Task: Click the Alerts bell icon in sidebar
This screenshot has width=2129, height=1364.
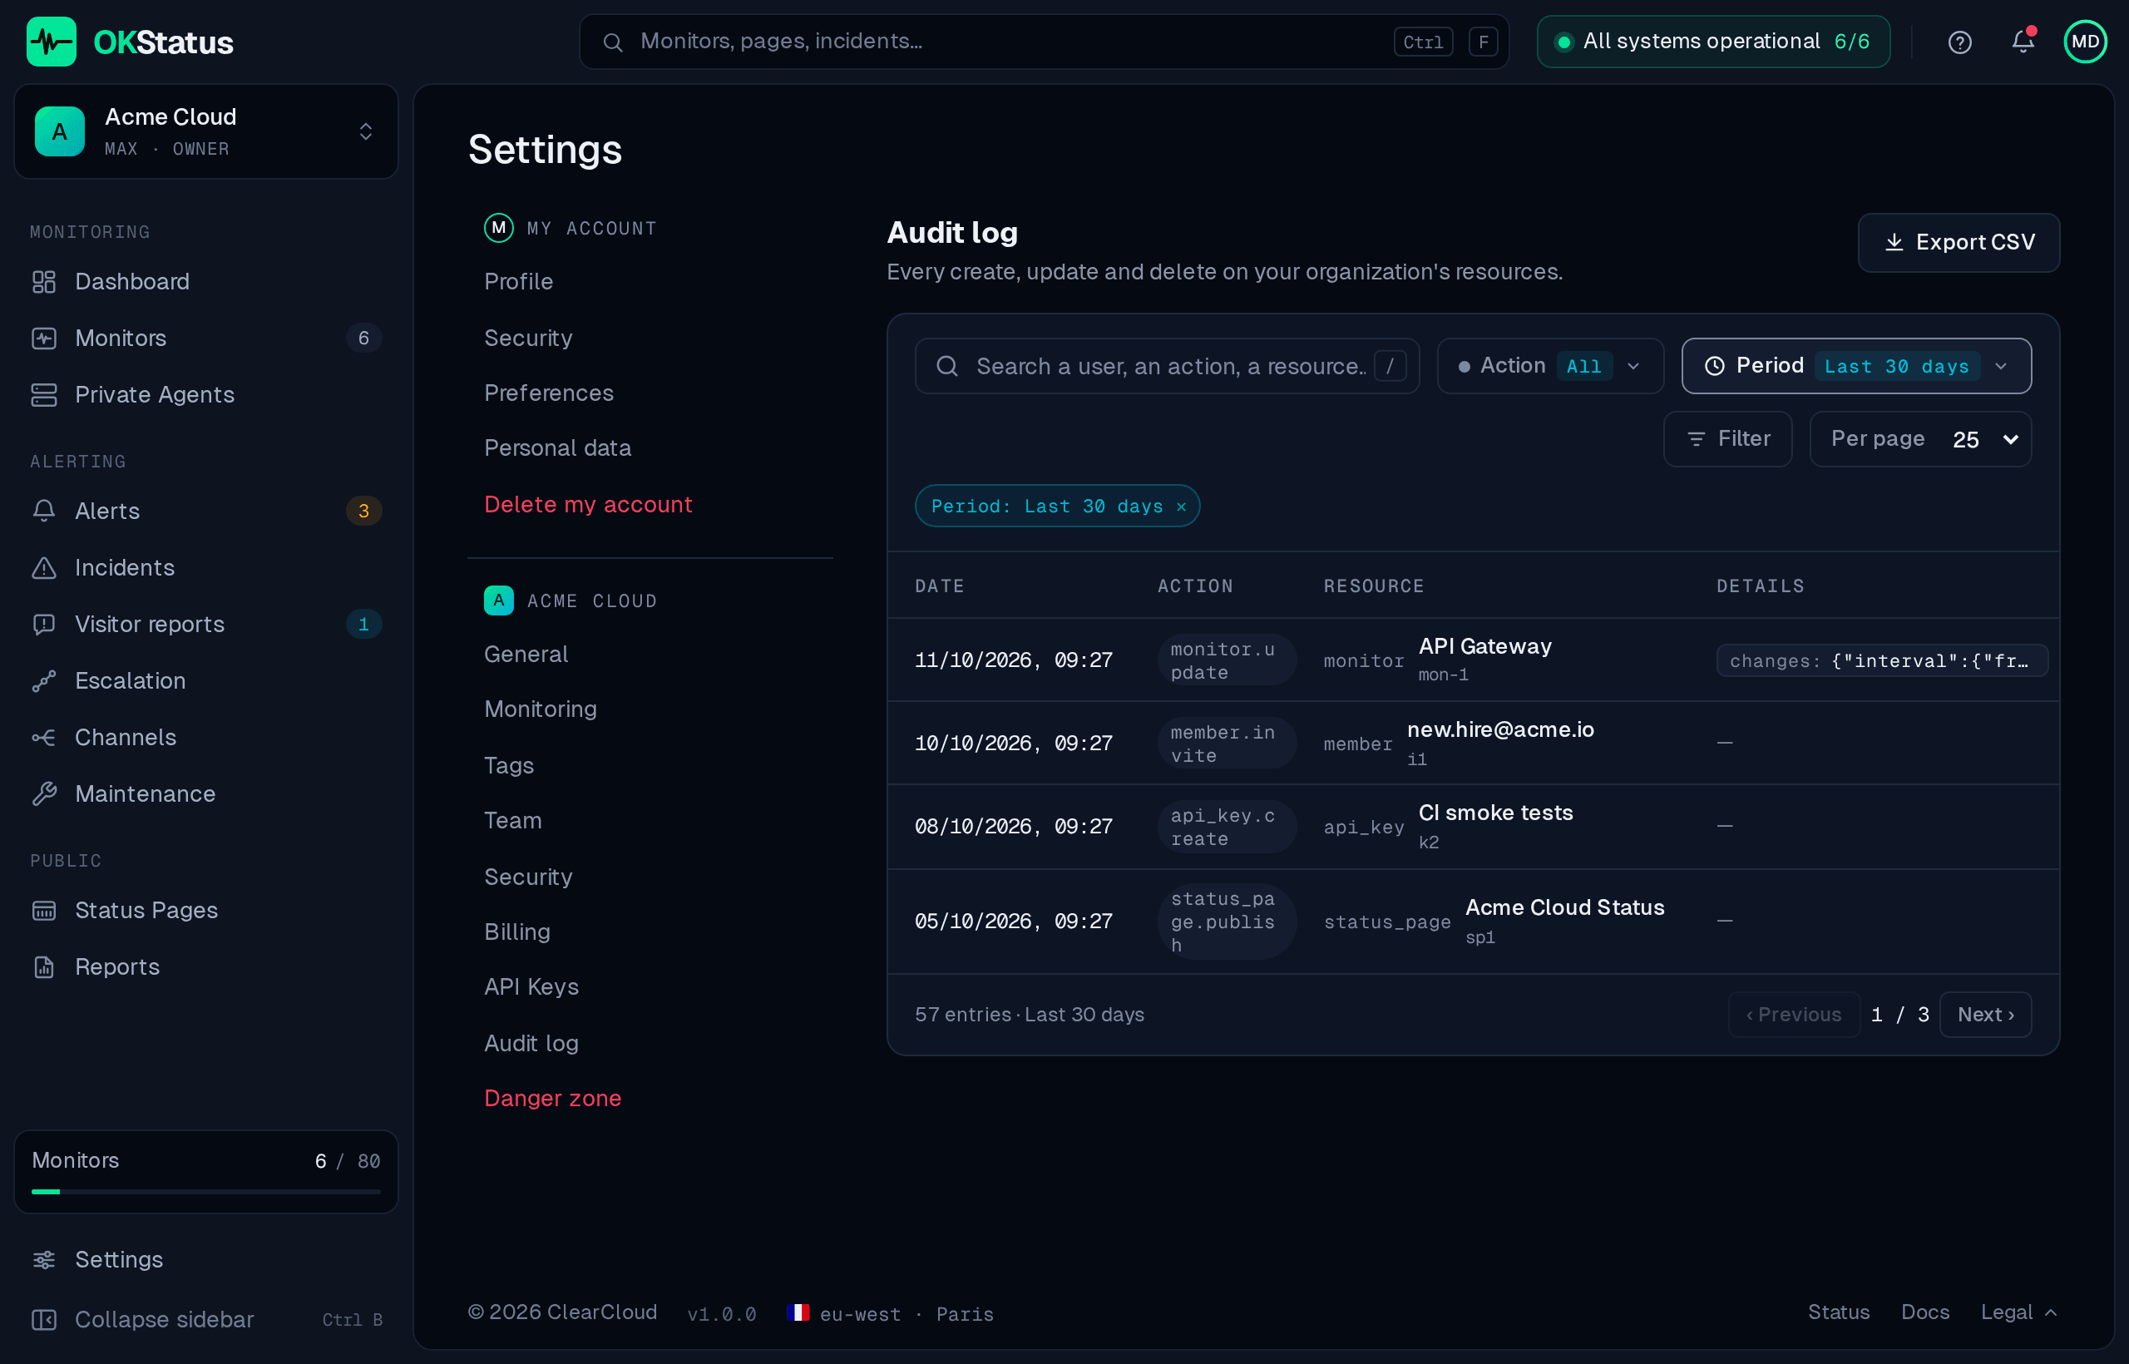Action: 43,511
